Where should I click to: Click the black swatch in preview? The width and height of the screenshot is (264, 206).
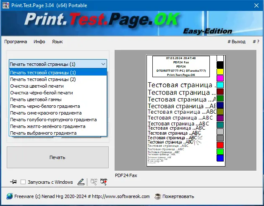point(220,65)
